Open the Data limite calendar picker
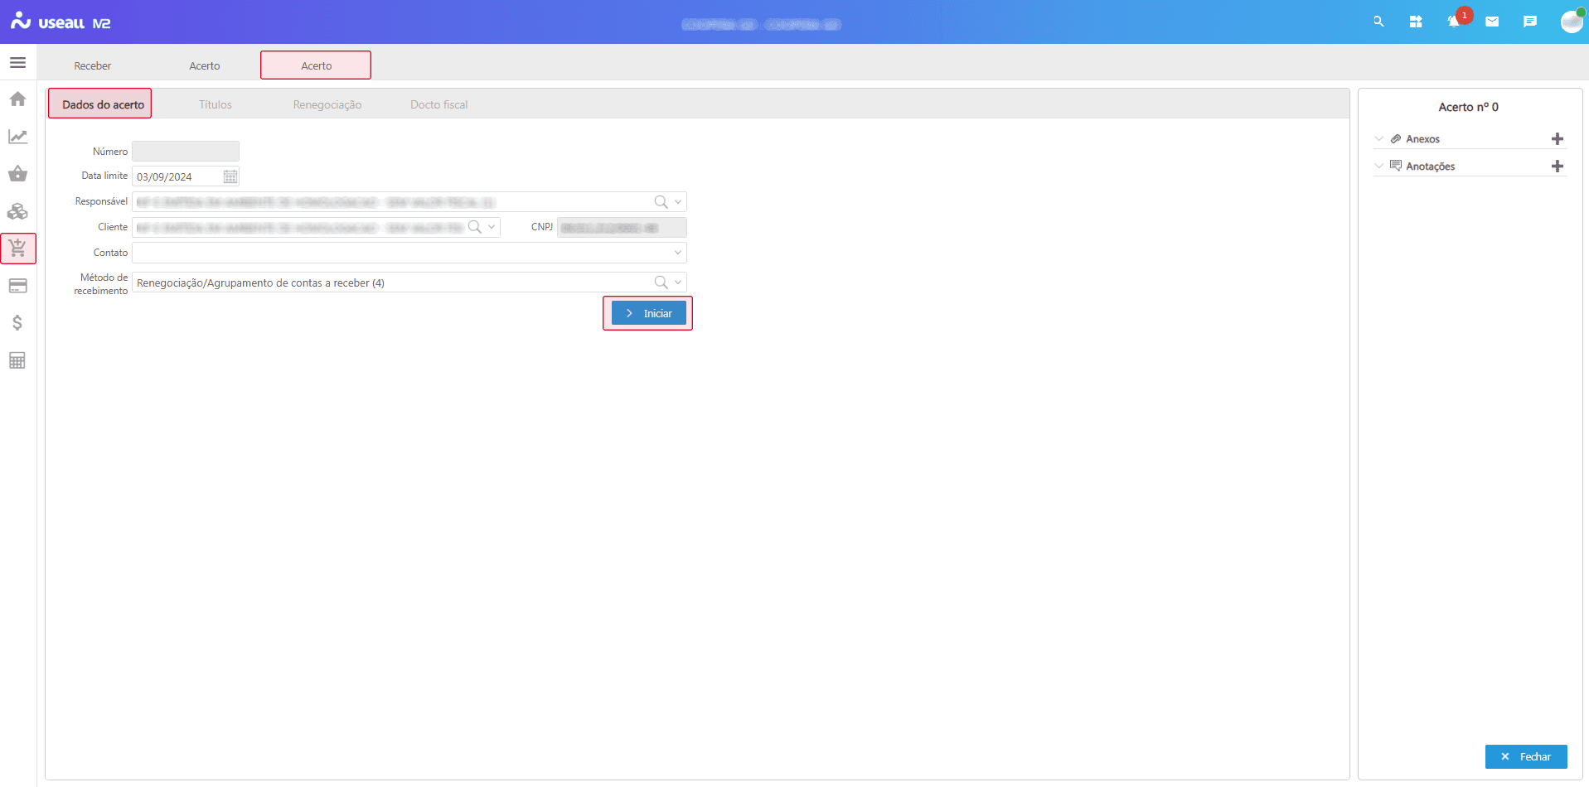 click(230, 176)
